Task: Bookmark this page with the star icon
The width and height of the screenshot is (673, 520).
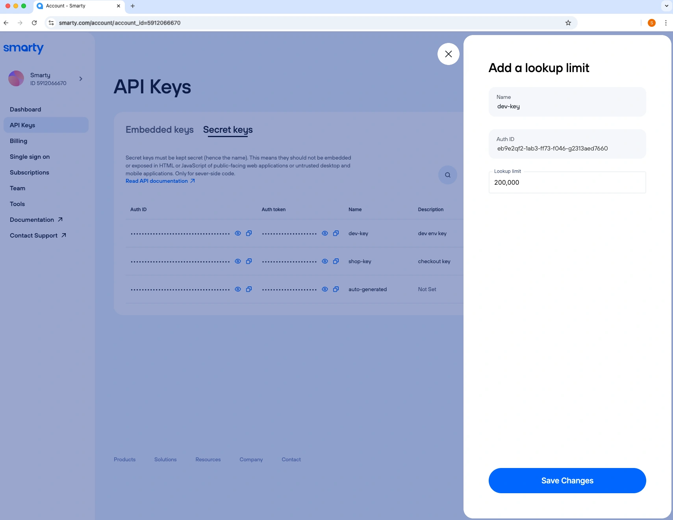Action: tap(568, 23)
